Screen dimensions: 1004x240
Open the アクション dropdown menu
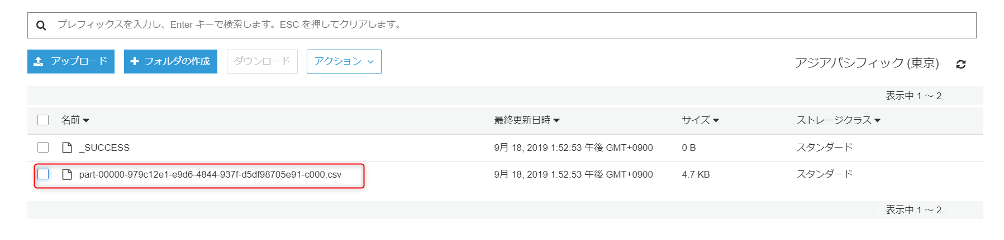(x=344, y=61)
